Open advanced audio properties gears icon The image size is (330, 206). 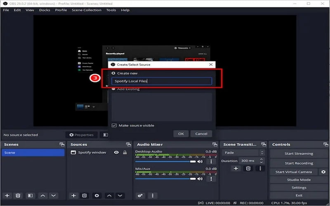pos(140,195)
